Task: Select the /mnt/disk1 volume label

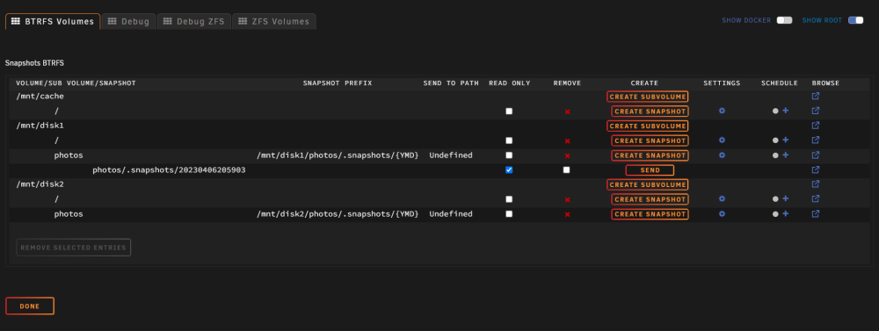Action: point(40,126)
